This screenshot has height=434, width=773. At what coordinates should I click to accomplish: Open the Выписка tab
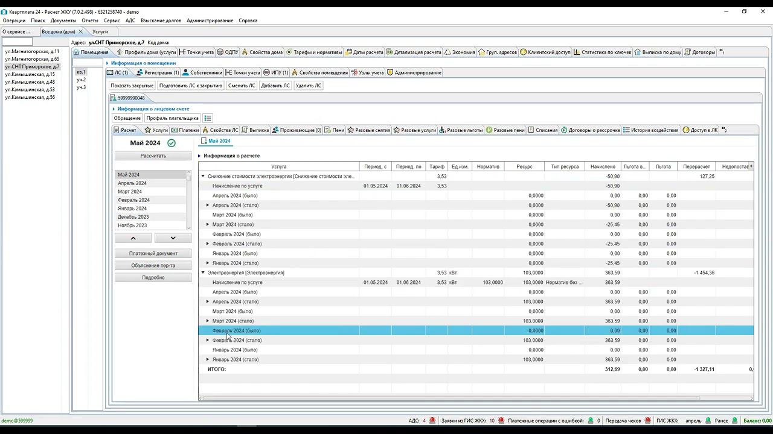click(255, 130)
